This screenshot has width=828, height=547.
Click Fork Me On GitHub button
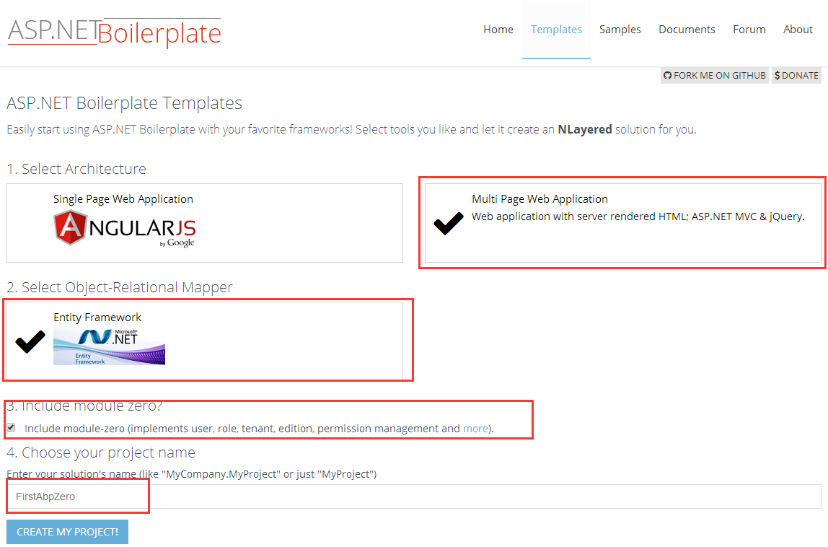[x=715, y=76]
